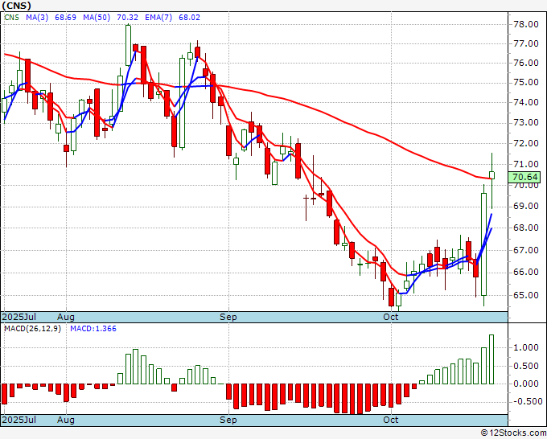Click the 69.00 price axis label
This screenshot has width=547, height=439.
tap(526, 206)
